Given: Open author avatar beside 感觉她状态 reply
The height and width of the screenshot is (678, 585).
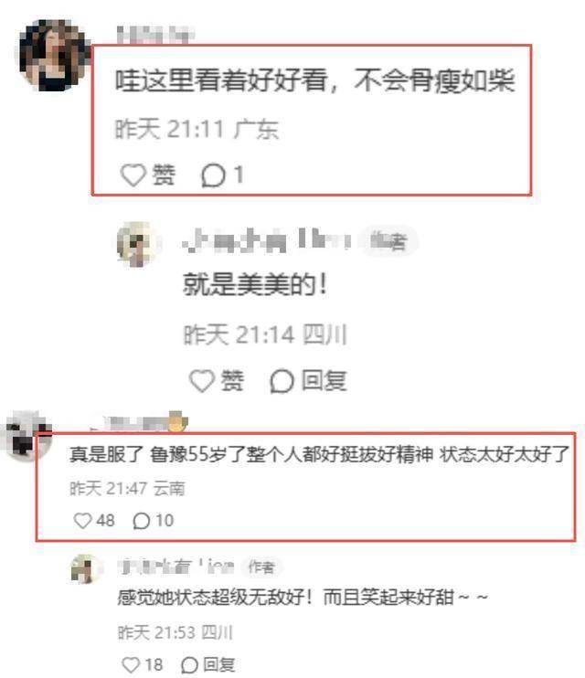Looking at the screenshot, I should pyautogui.click(x=85, y=569).
